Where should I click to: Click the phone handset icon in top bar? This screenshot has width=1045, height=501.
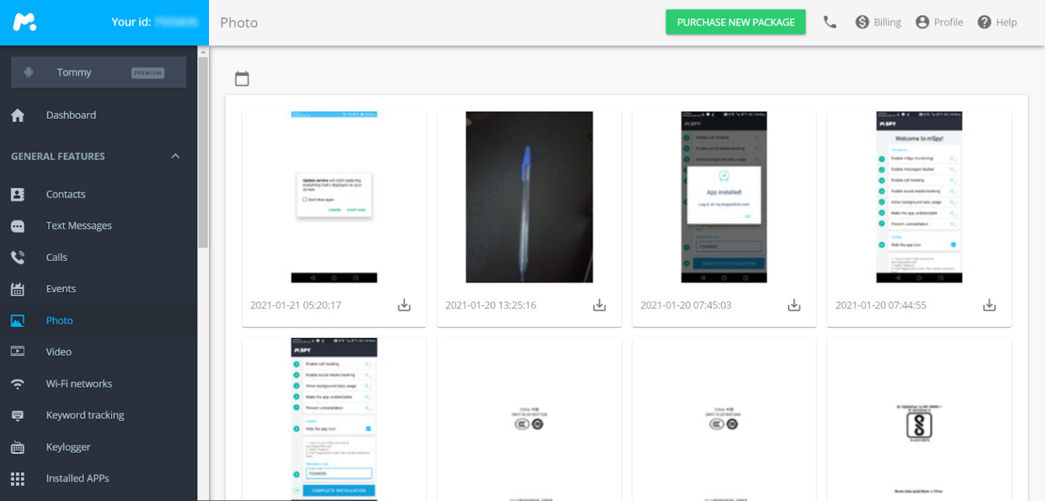point(829,22)
